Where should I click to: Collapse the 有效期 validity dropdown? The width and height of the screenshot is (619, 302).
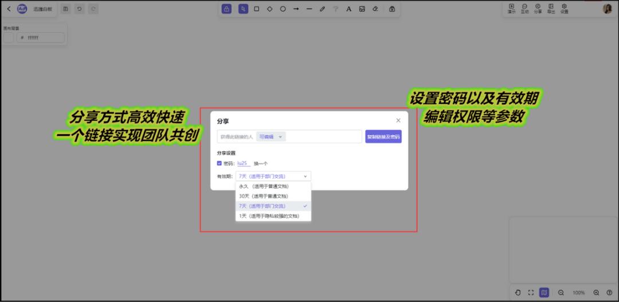[273, 176]
